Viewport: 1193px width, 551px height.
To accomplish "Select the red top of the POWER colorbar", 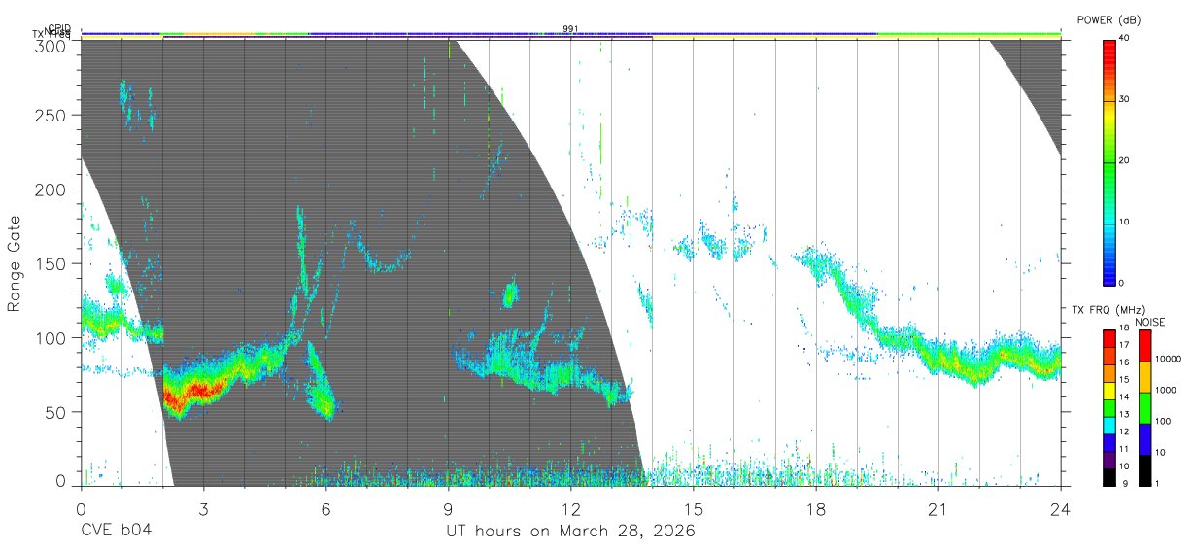I will click(x=1109, y=49).
